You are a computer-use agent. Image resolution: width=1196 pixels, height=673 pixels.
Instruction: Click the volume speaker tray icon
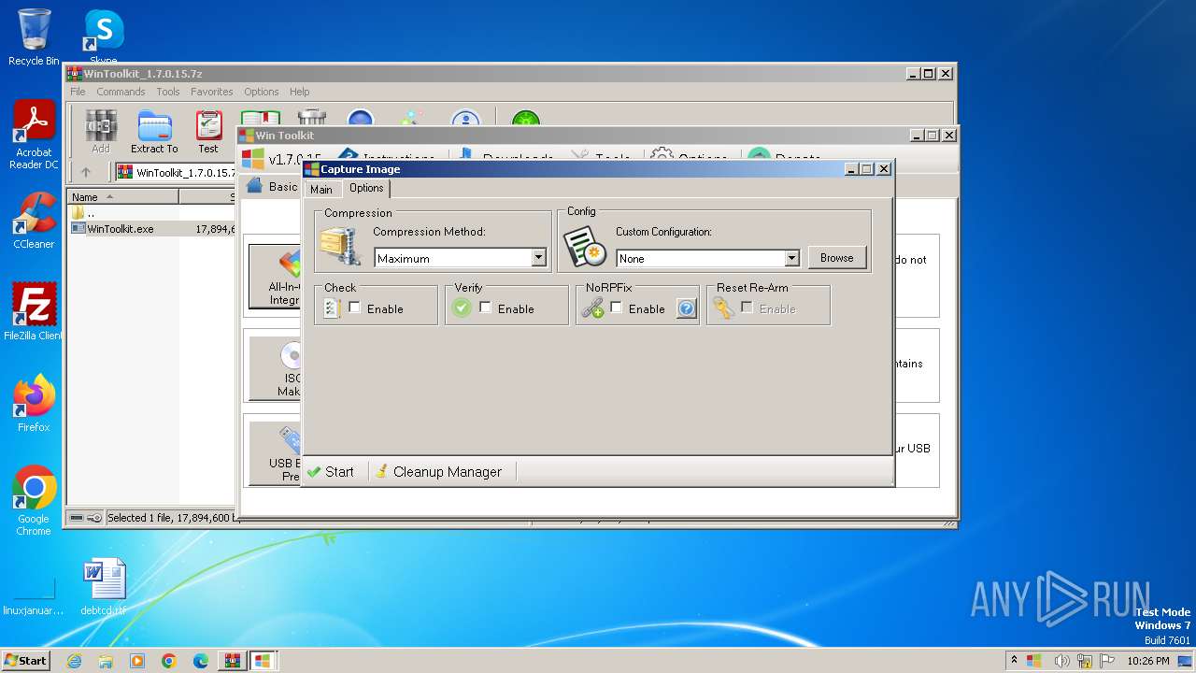[1062, 661]
